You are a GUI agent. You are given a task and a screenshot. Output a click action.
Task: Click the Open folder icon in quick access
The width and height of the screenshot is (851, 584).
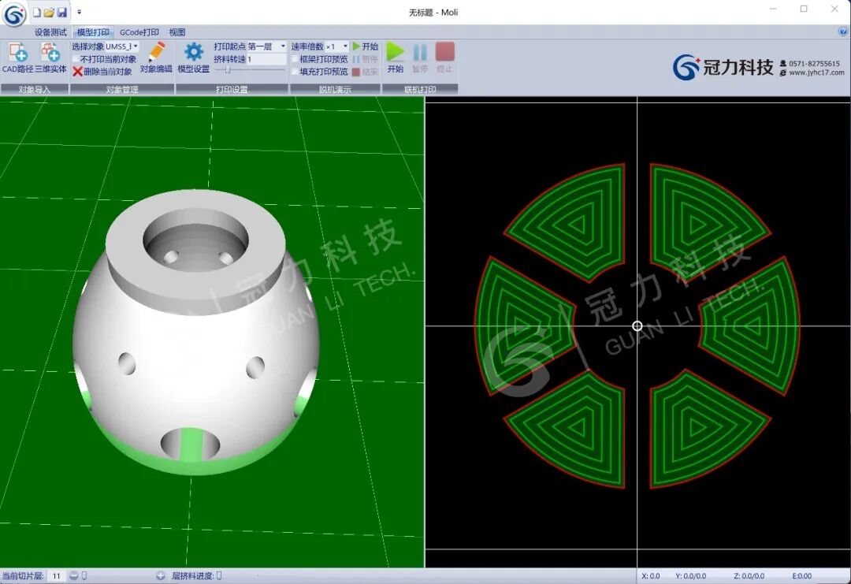(49, 12)
